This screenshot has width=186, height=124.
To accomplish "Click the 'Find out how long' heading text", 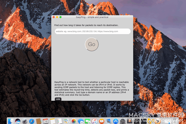I will pos(86,25).
